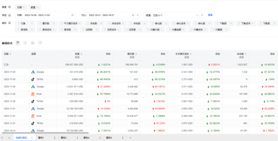The width and height of the screenshot is (278, 141).
Task: Expand the 渠道 已选 4 个 dropdown
Action: click(197, 15)
